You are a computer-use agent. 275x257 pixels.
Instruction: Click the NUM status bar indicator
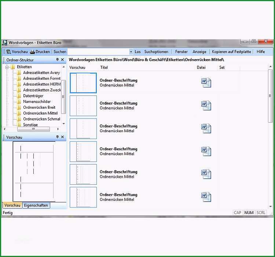tap(249, 213)
